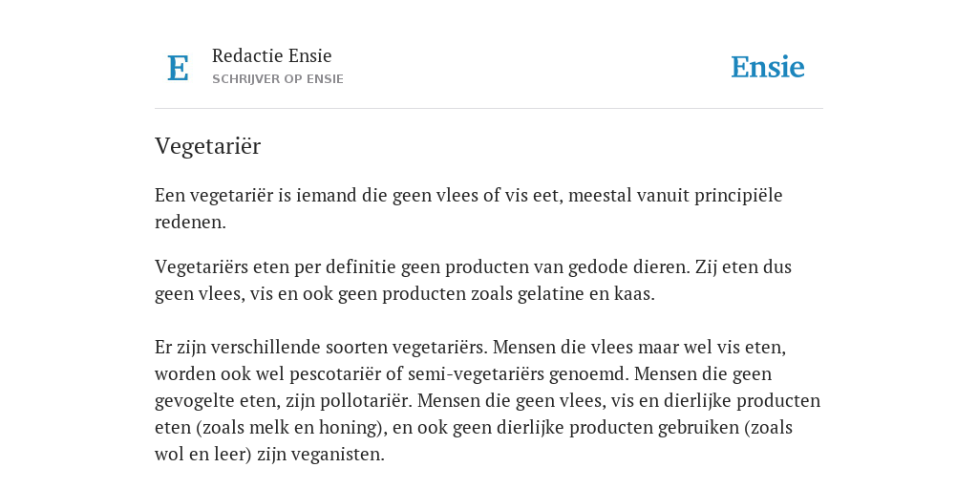Image resolution: width=978 pixels, height=489 pixels.
Task: Click the words 'gedode dieren' in second paragraph
Action: coord(628,267)
